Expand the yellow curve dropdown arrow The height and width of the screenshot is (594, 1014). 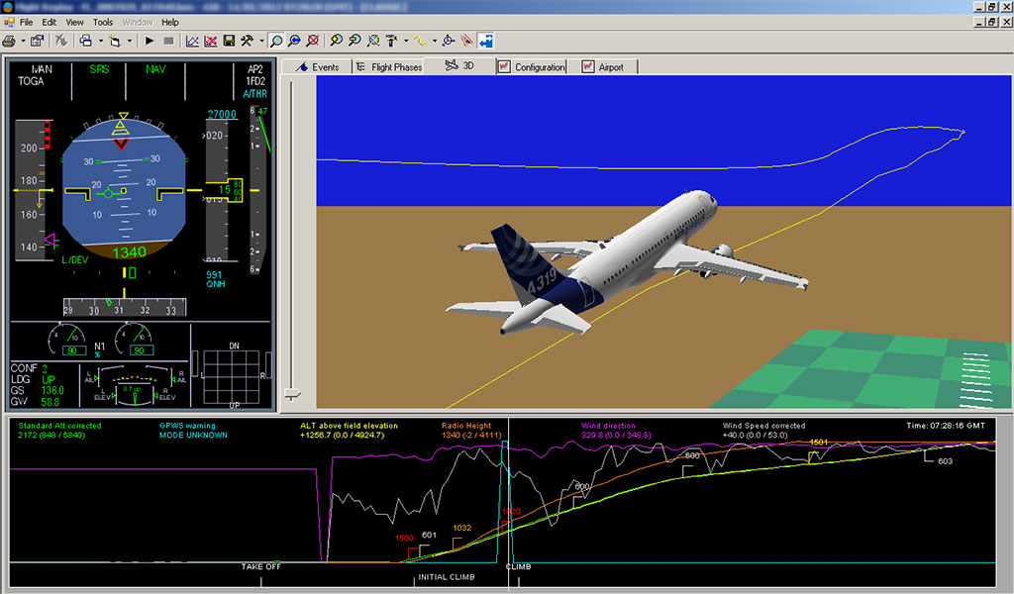point(435,42)
